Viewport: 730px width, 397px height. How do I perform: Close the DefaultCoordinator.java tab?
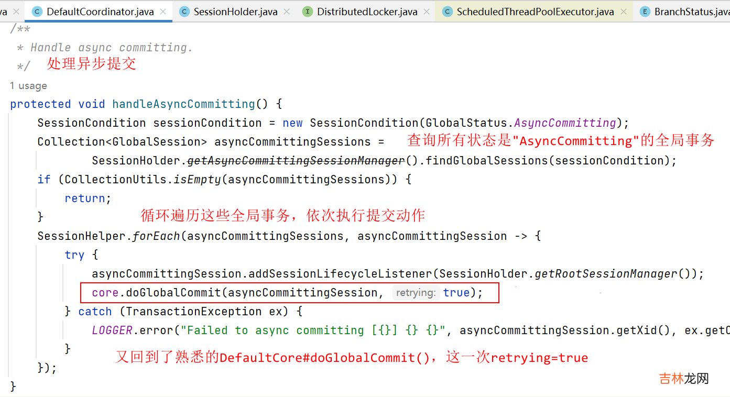tap(164, 12)
